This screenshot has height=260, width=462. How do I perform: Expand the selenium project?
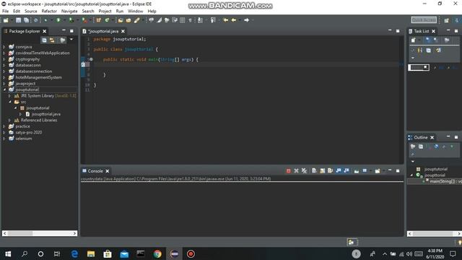(x=4, y=139)
